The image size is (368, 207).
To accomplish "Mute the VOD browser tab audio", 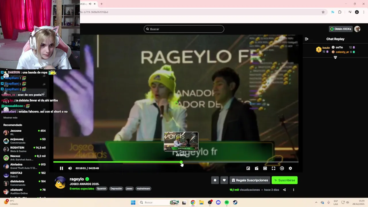I will (90, 4).
